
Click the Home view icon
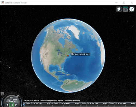(119, 9)
